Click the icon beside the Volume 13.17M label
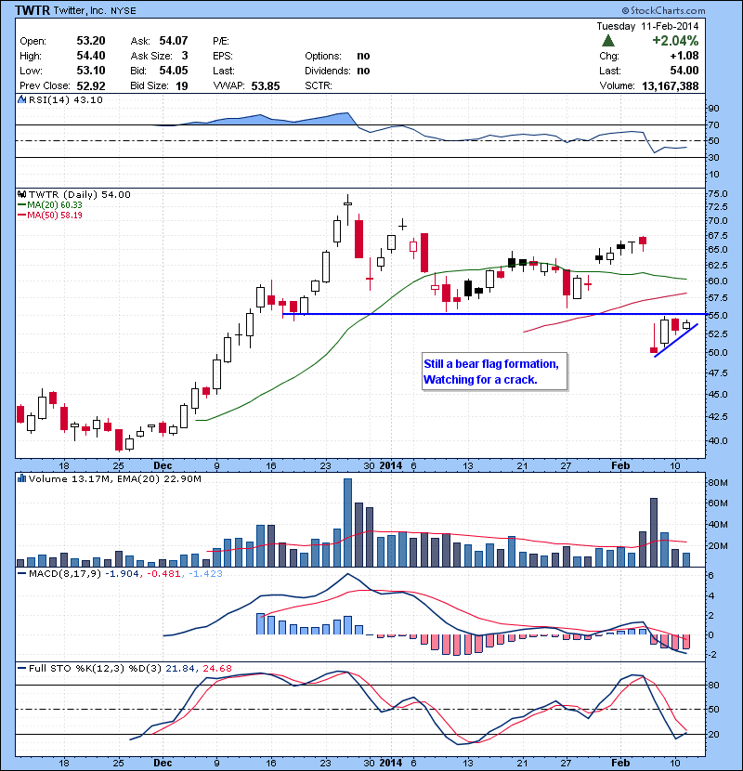This screenshot has width=743, height=771. click(x=20, y=478)
